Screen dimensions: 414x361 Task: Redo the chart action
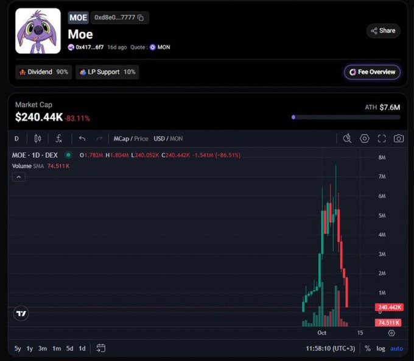coord(99,138)
